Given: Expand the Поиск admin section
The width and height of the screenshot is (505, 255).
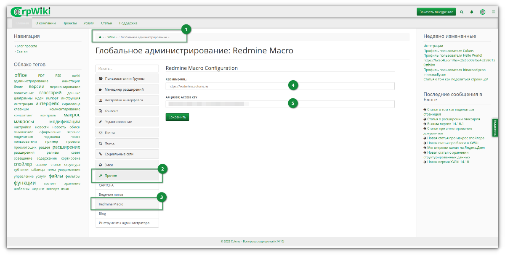Looking at the screenshot, I should [127, 143].
